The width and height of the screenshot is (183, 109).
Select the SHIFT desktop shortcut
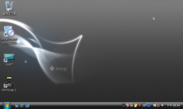(x=9, y=60)
